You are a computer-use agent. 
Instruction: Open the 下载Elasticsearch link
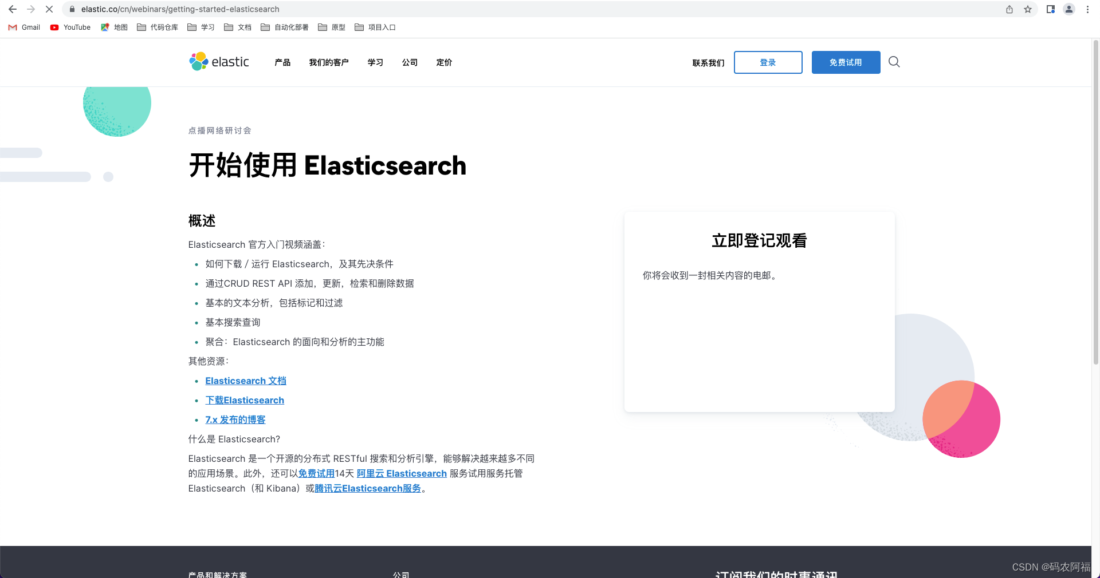(x=245, y=400)
